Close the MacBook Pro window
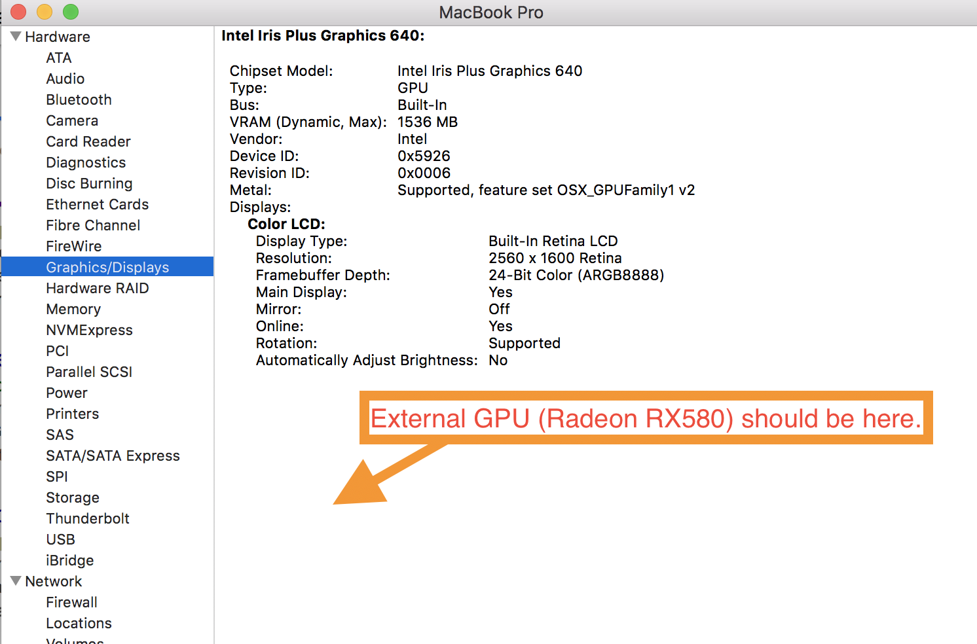The height and width of the screenshot is (644, 977). (x=18, y=12)
